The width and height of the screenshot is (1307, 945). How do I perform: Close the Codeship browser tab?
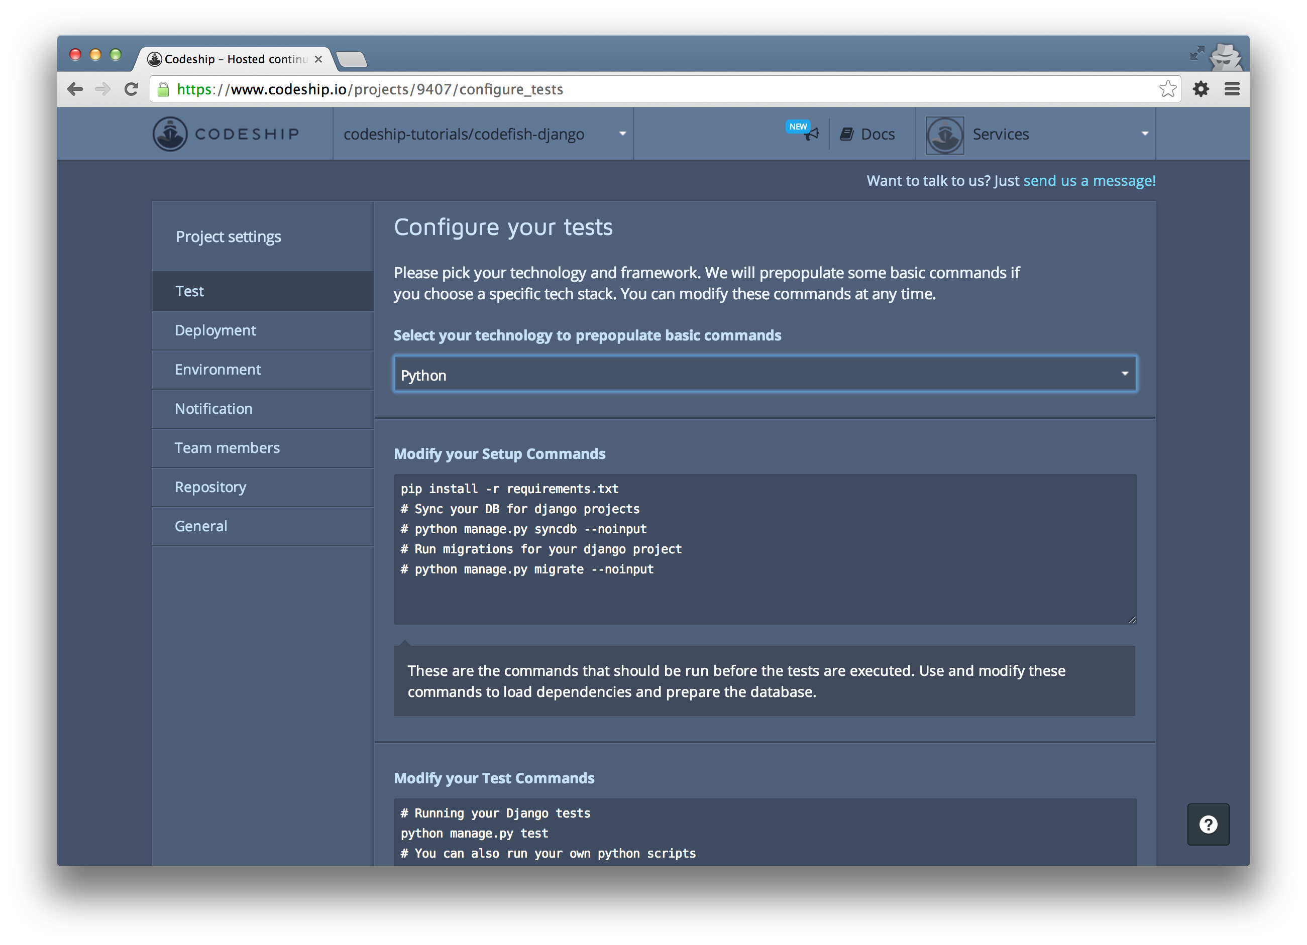click(x=318, y=59)
